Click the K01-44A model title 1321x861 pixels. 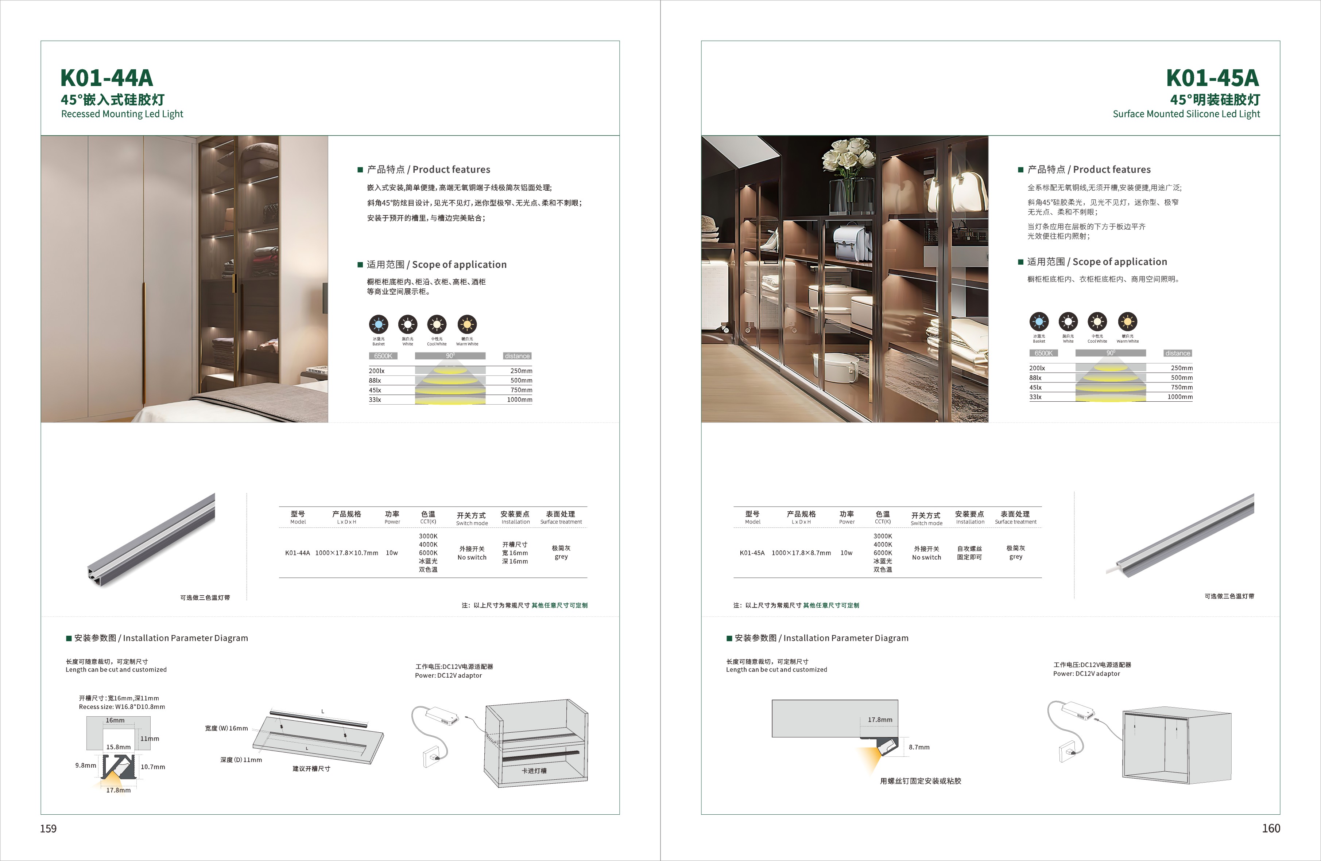coord(106,78)
